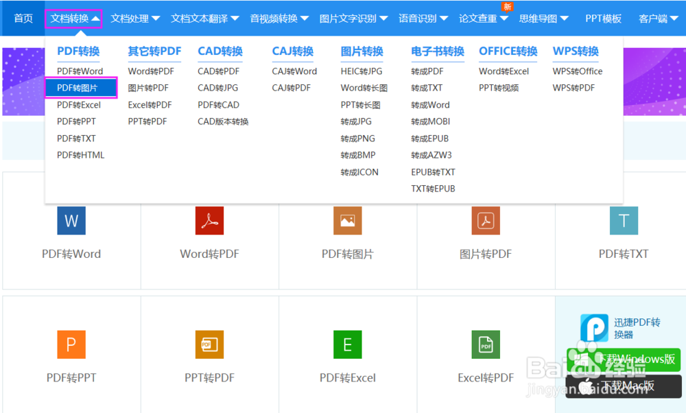Select PPT转视频 menu entry
Viewport: 686px width, 413px height.
(499, 88)
